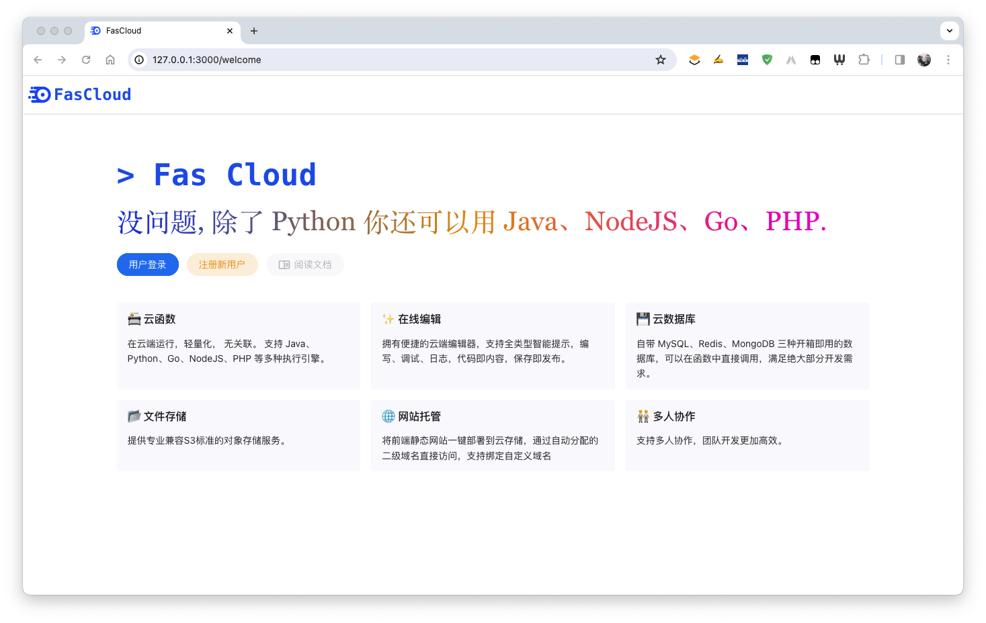Click the sparkles icon beside 在线编辑
Screen dimensions: 986x623
point(388,319)
